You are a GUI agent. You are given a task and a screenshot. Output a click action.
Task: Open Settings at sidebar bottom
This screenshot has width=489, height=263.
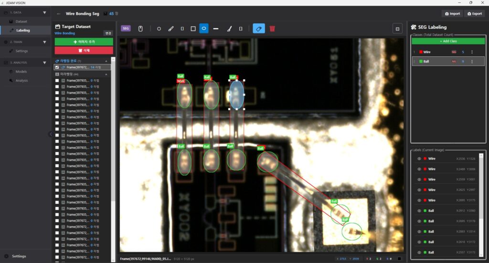[x=19, y=256]
